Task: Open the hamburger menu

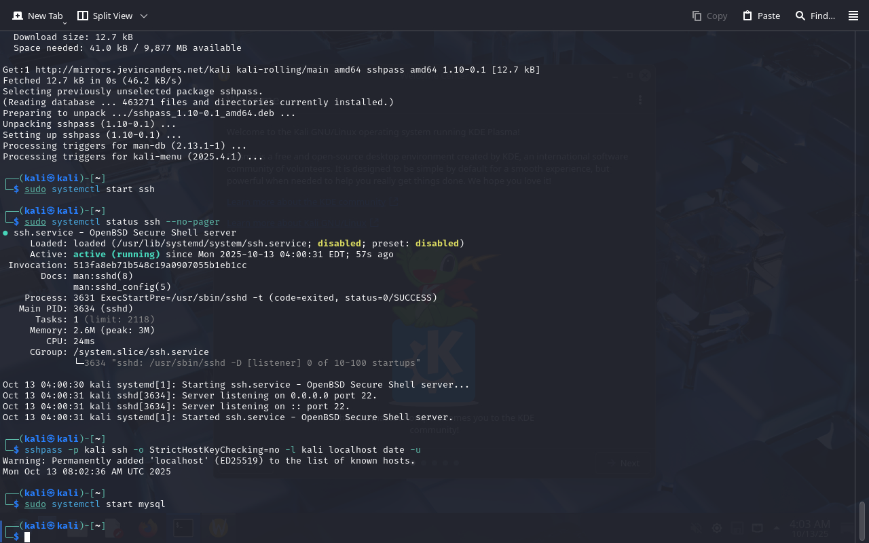Action: (853, 16)
